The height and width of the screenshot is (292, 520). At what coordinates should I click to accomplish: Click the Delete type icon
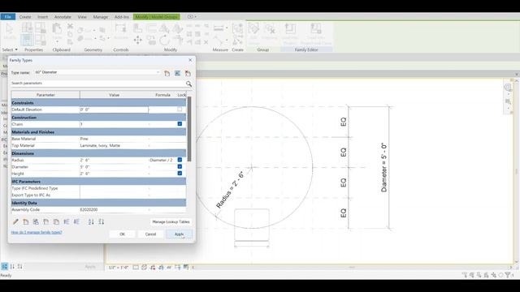point(188,73)
